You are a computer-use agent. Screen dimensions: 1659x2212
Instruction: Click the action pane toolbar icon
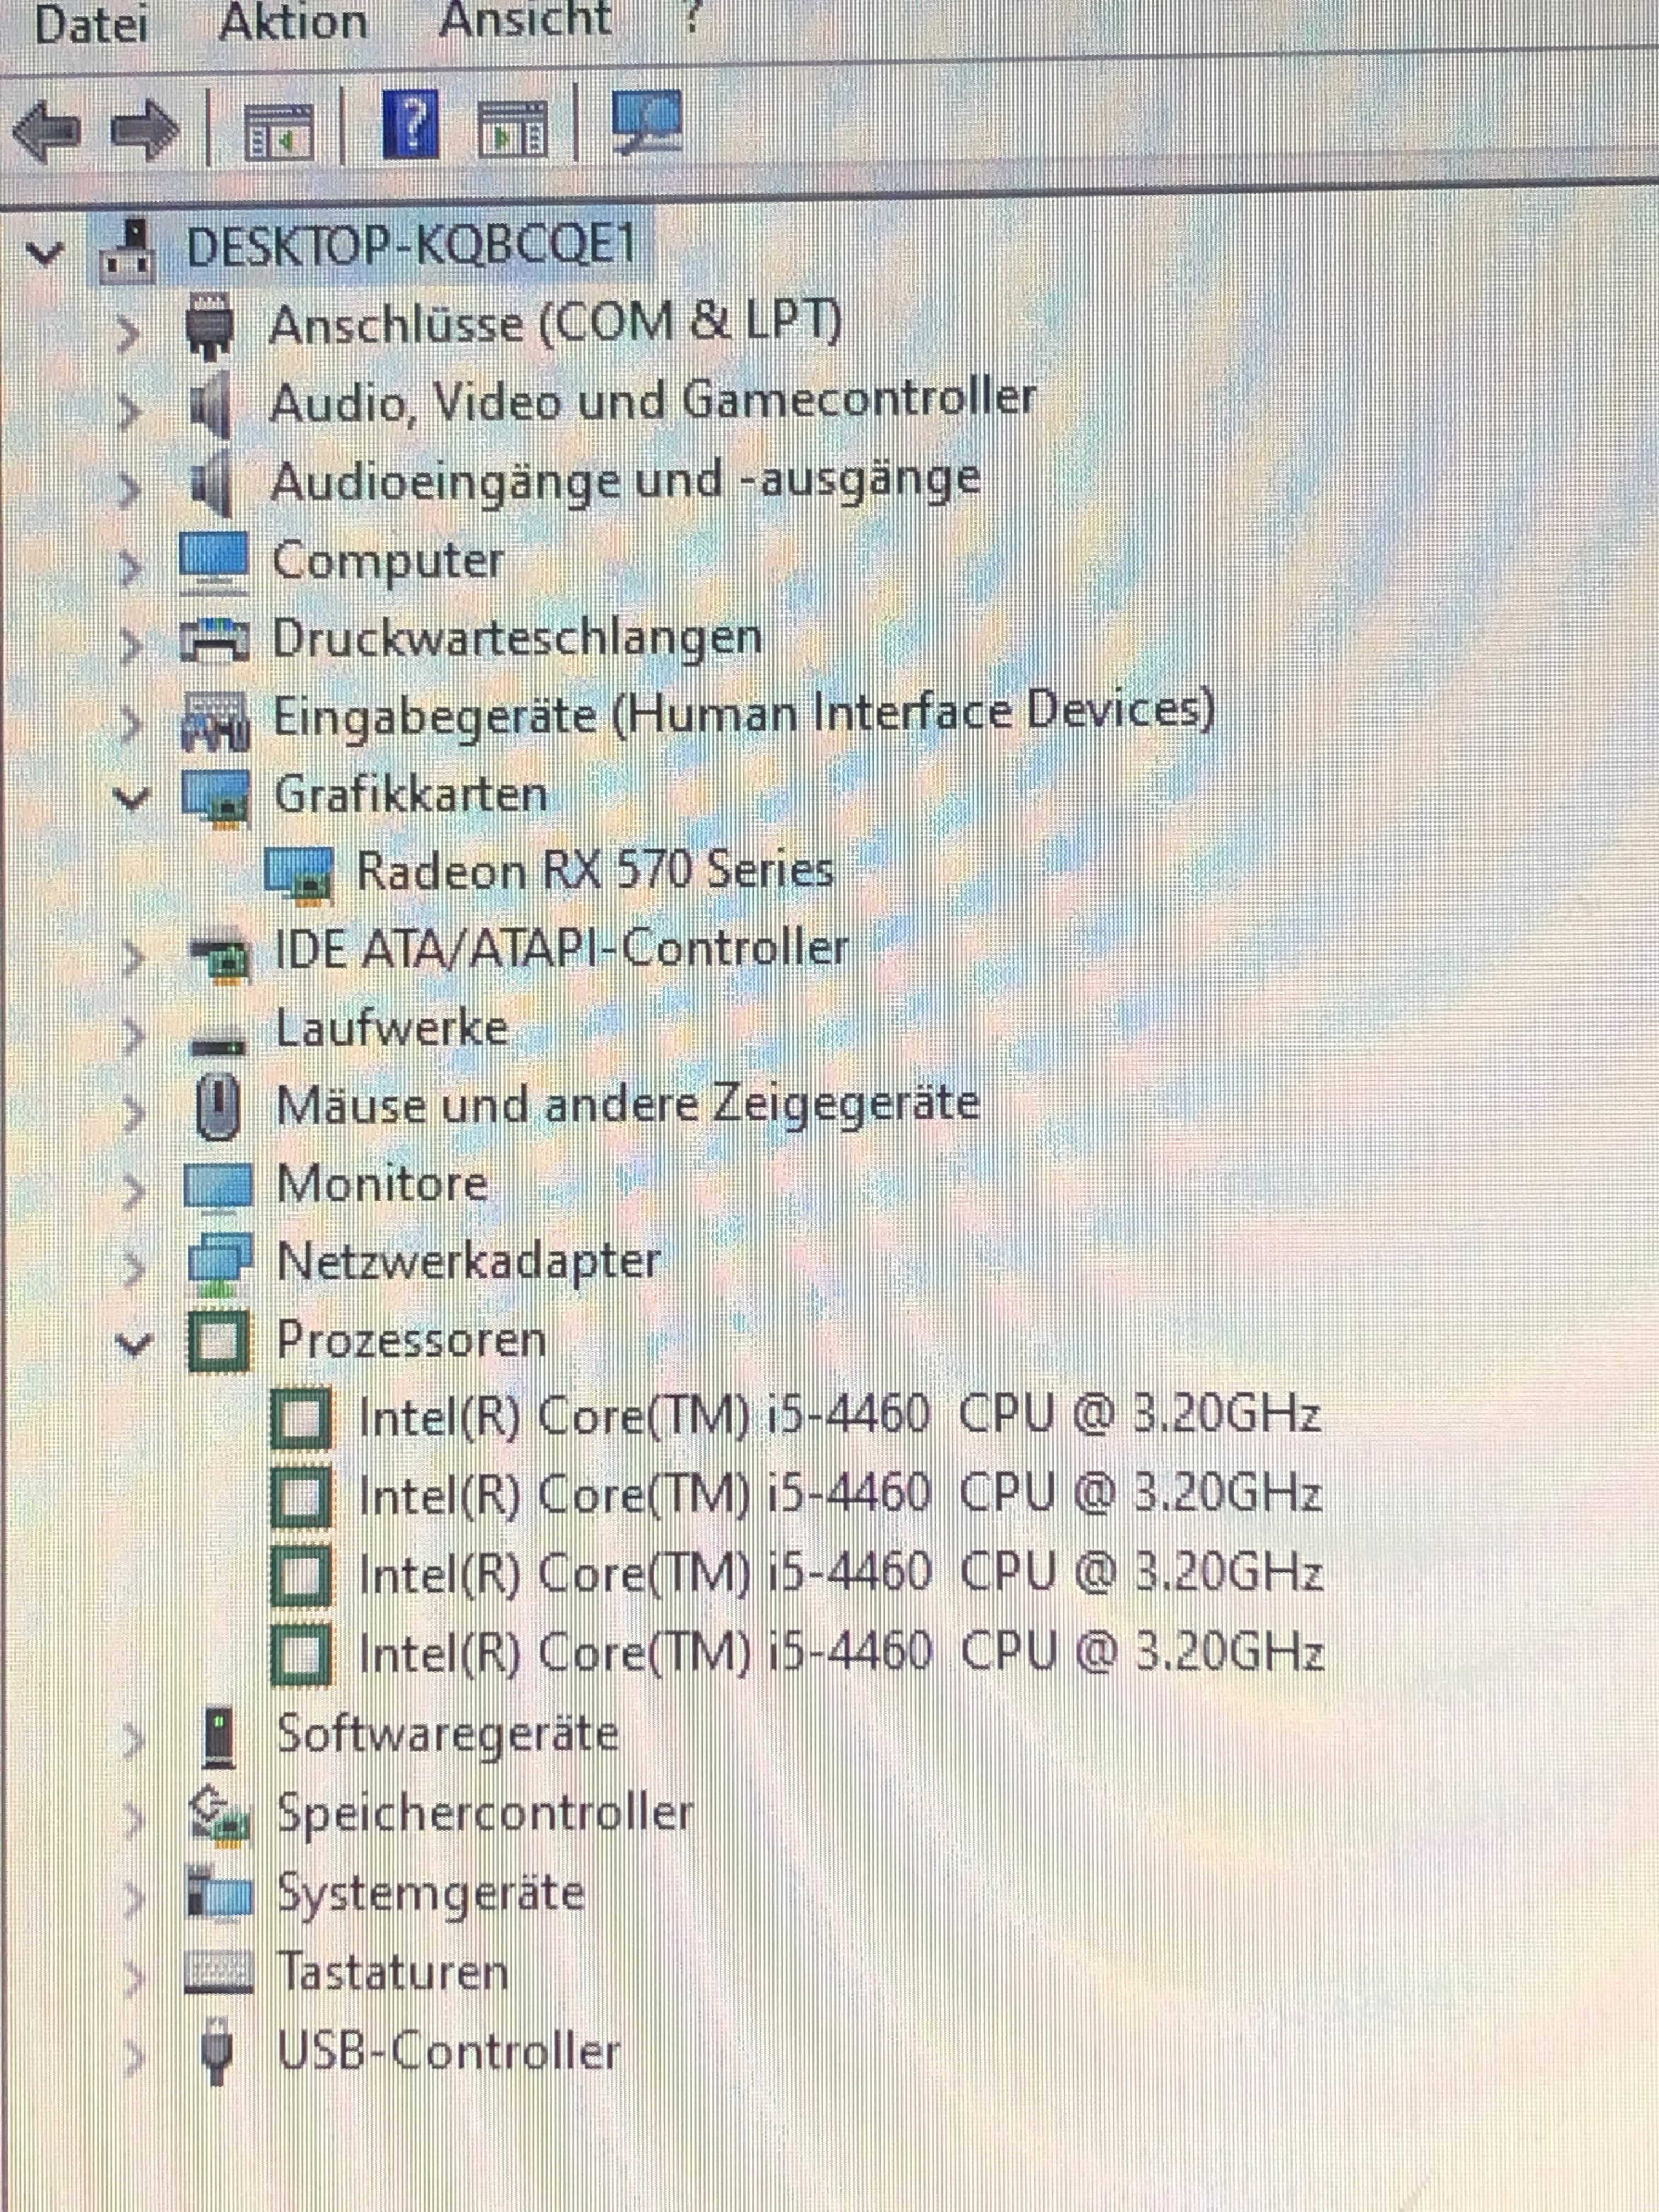[513, 130]
